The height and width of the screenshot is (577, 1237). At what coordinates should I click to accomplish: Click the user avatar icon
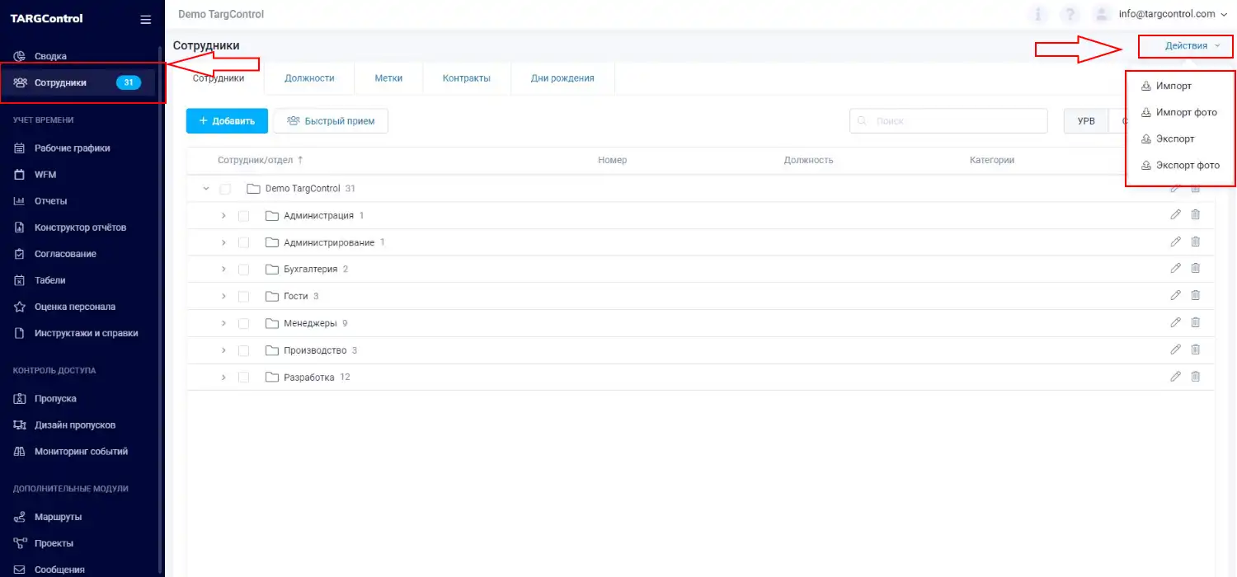click(x=1101, y=14)
